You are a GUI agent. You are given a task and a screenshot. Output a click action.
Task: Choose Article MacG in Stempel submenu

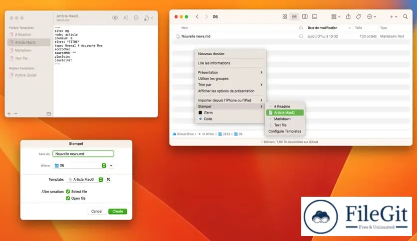(284, 113)
